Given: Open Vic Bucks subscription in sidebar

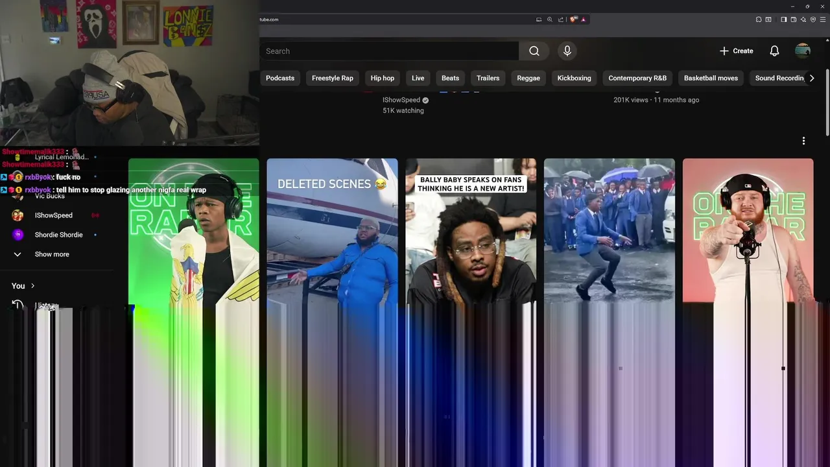Looking at the screenshot, I should [x=49, y=196].
